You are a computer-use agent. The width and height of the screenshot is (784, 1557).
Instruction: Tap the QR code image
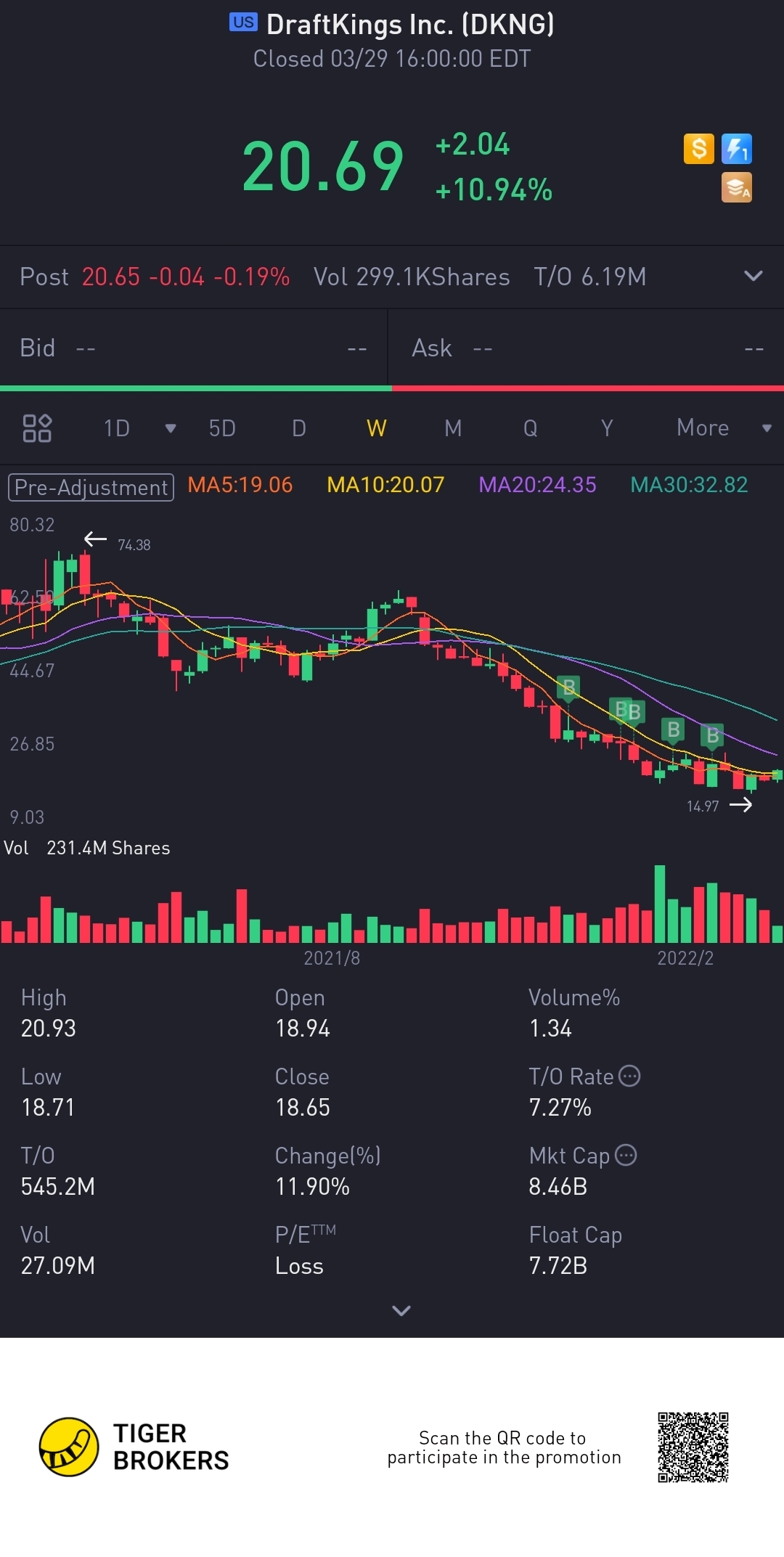693,1447
